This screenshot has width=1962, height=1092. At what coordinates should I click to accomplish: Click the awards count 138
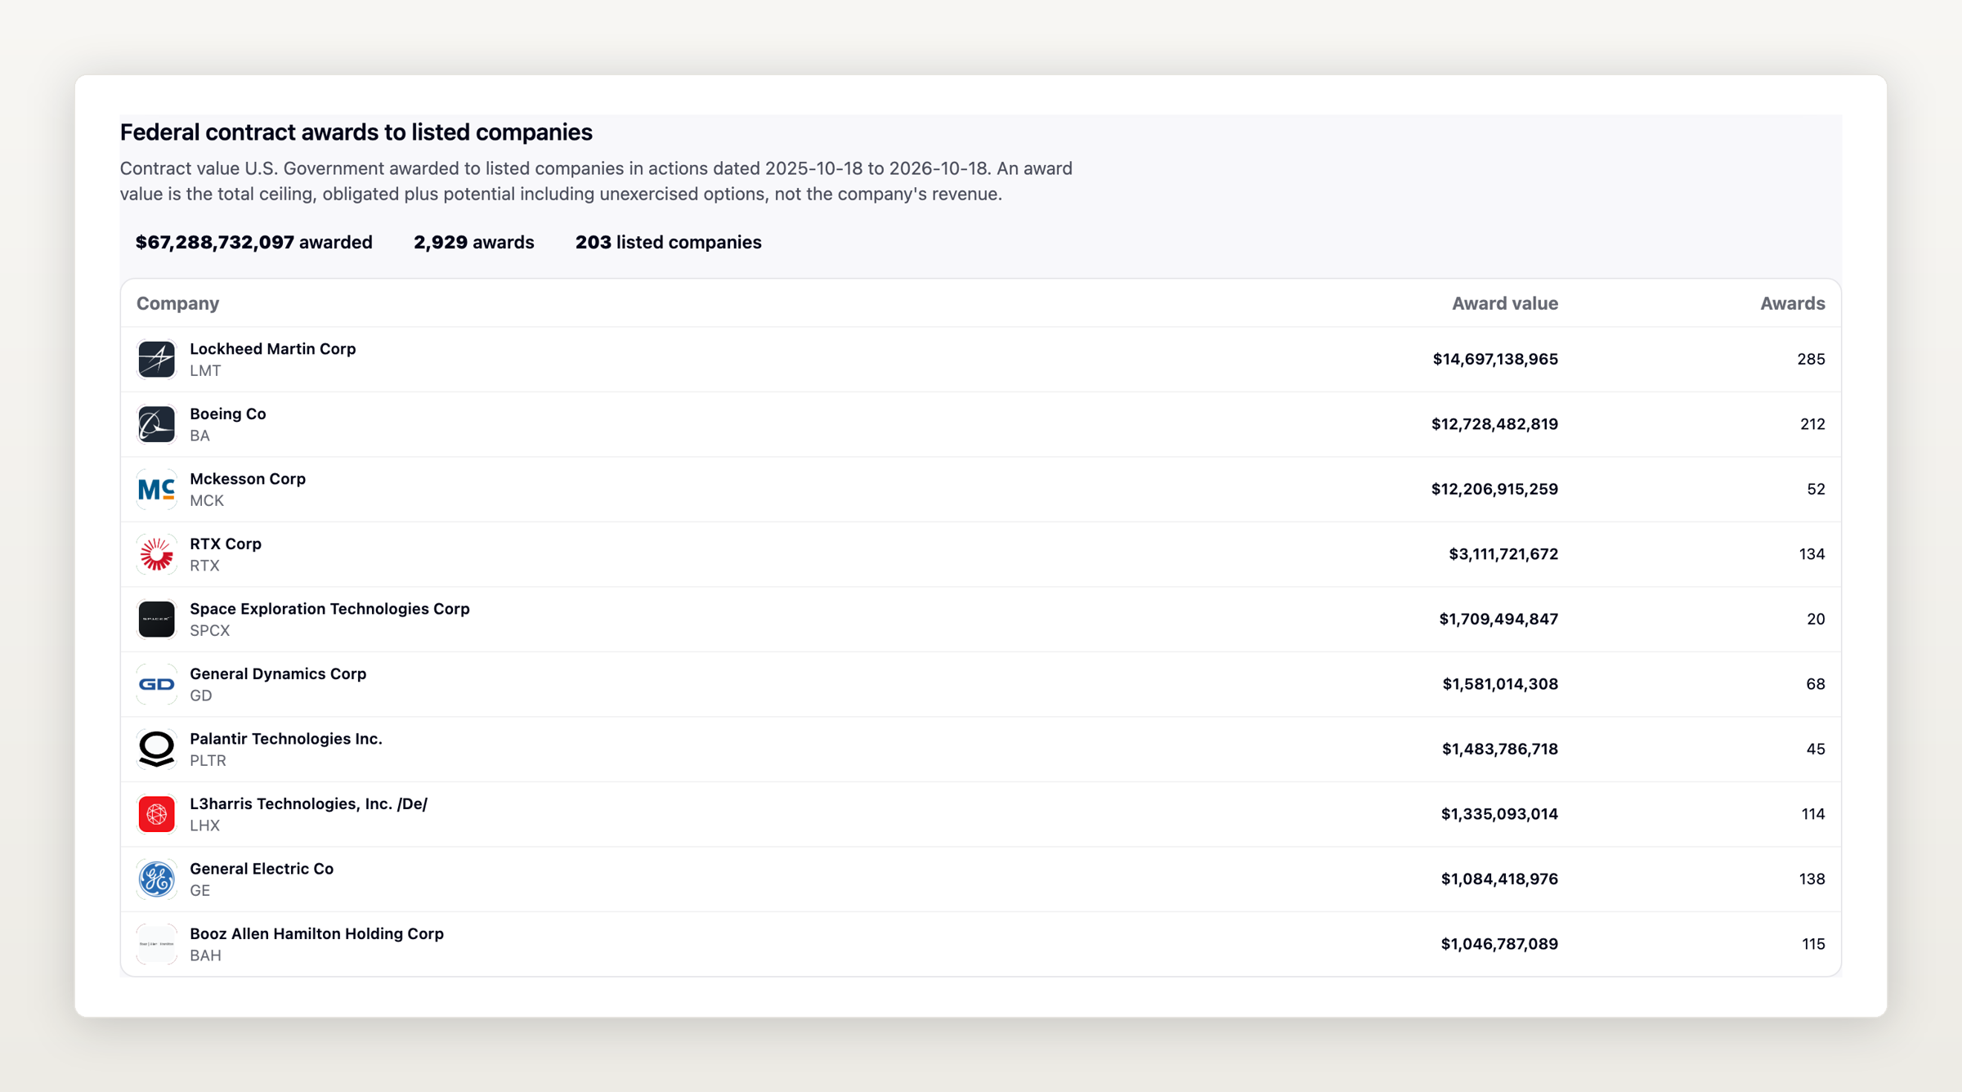coord(1812,879)
